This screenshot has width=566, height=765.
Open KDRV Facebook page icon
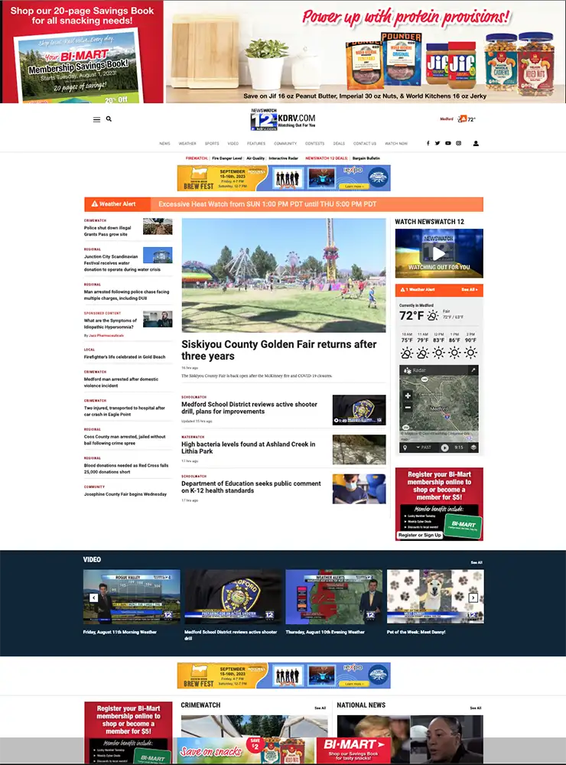pyautogui.click(x=428, y=144)
